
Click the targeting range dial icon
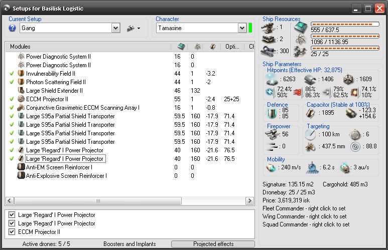click(310, 135)
